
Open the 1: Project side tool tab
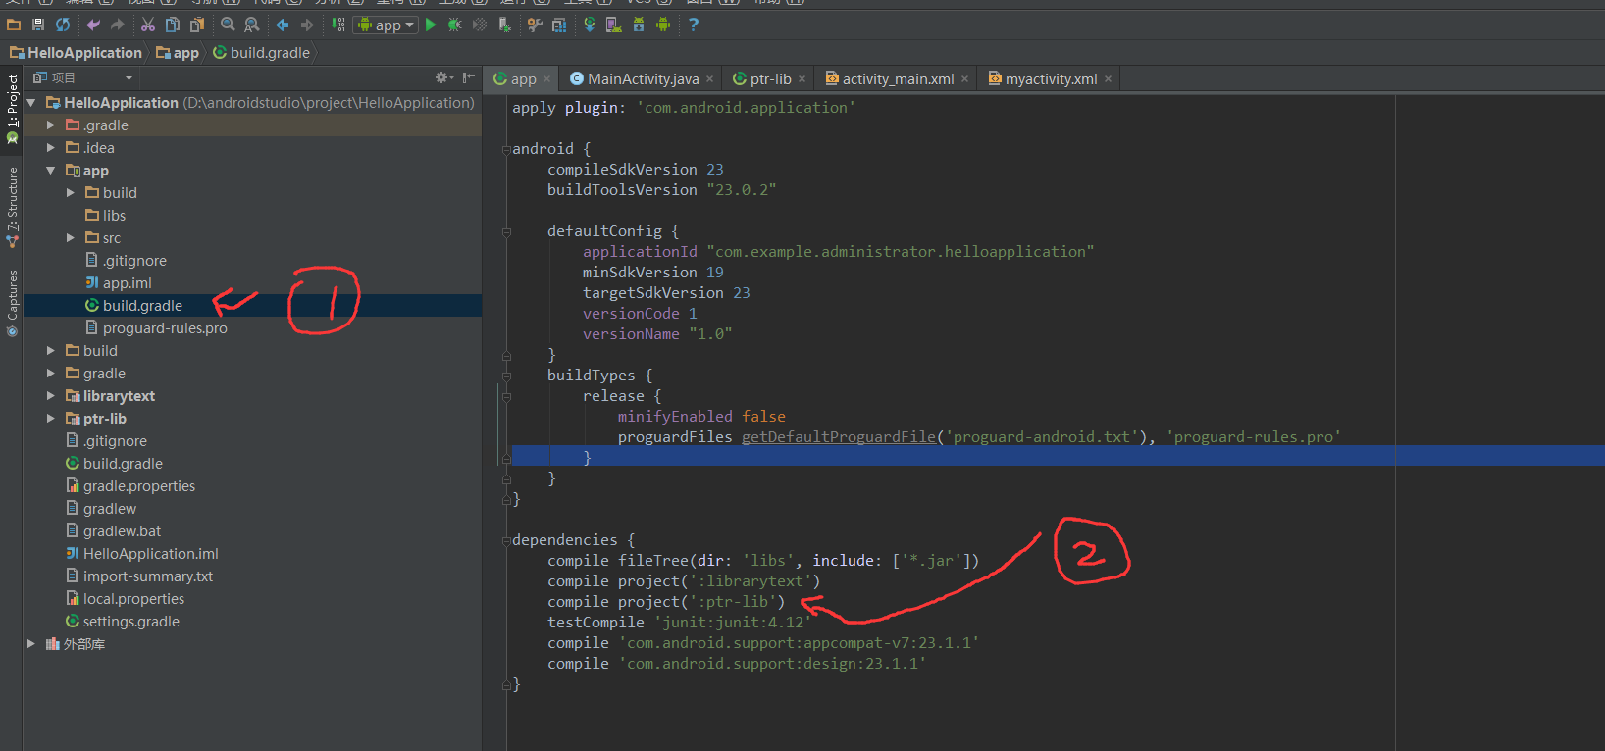(x=12, y=108)
